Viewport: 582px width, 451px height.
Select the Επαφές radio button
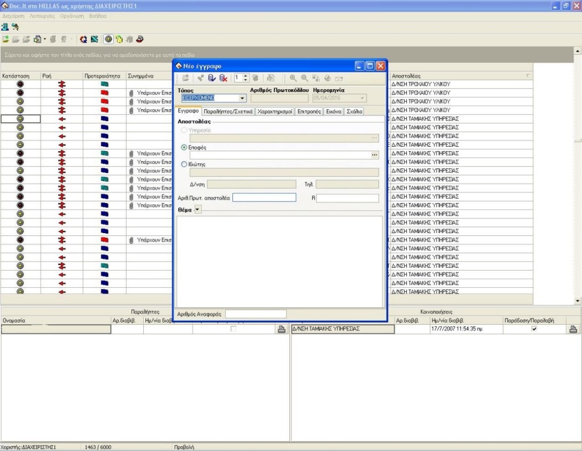click(x=184, y=147)
